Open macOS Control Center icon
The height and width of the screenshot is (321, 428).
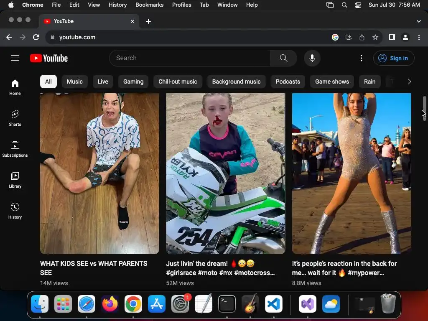[x=358, y=5]
